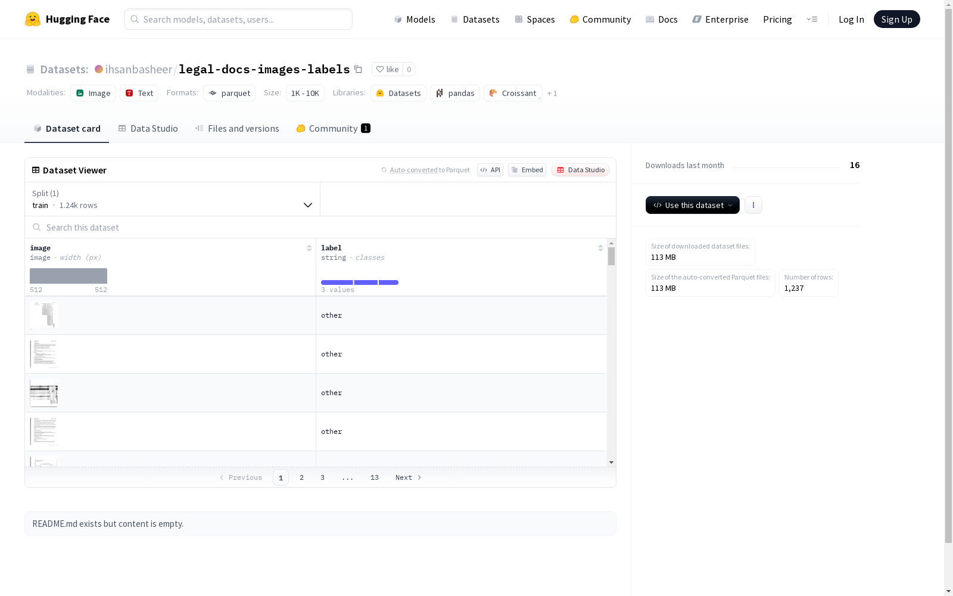953x596 pixels.
Task: Click the image width histogram bar
Action: click(x=68, y=276)
